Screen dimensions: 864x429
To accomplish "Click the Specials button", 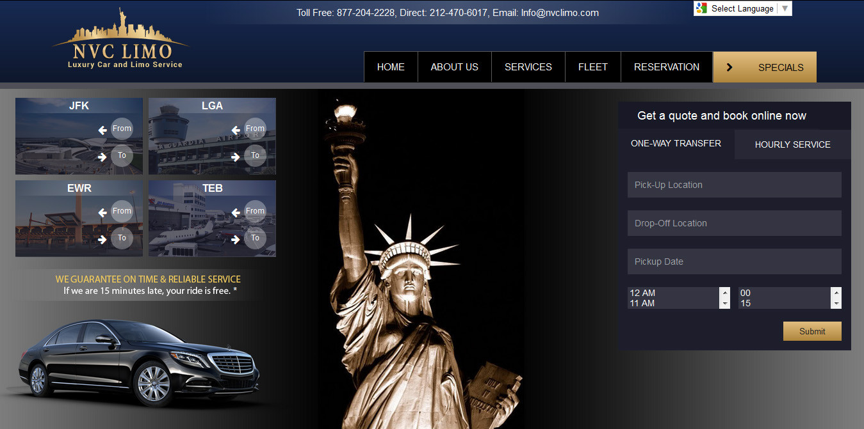I will [x=765, y=67].
